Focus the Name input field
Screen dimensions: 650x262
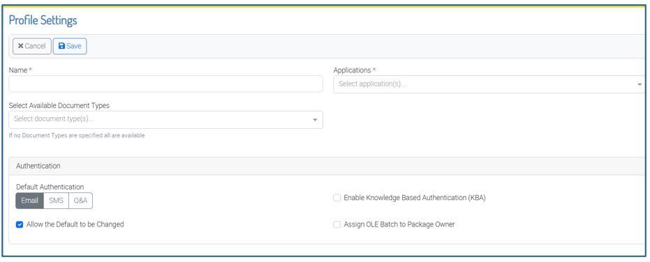[166, 84]
